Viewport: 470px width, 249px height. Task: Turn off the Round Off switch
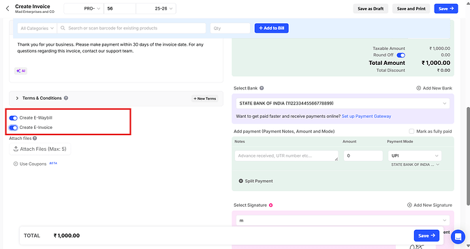[401, 55]
